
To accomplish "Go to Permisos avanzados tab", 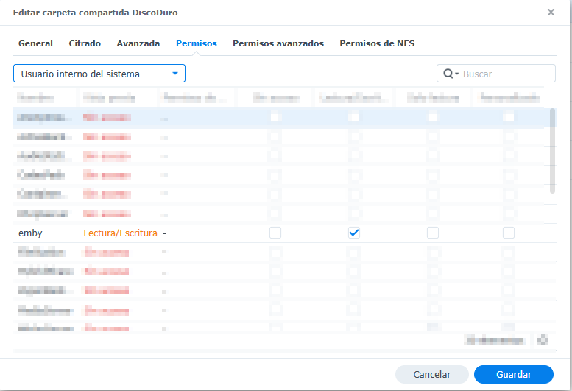I will pos(278,43).
